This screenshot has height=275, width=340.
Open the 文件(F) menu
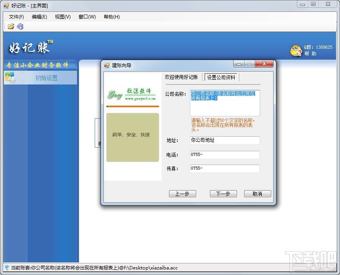click(16, 16)
